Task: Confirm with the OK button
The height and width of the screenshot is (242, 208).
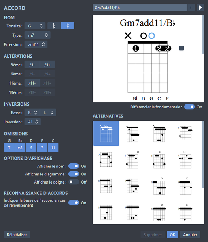Action: [x=172, y=235]
